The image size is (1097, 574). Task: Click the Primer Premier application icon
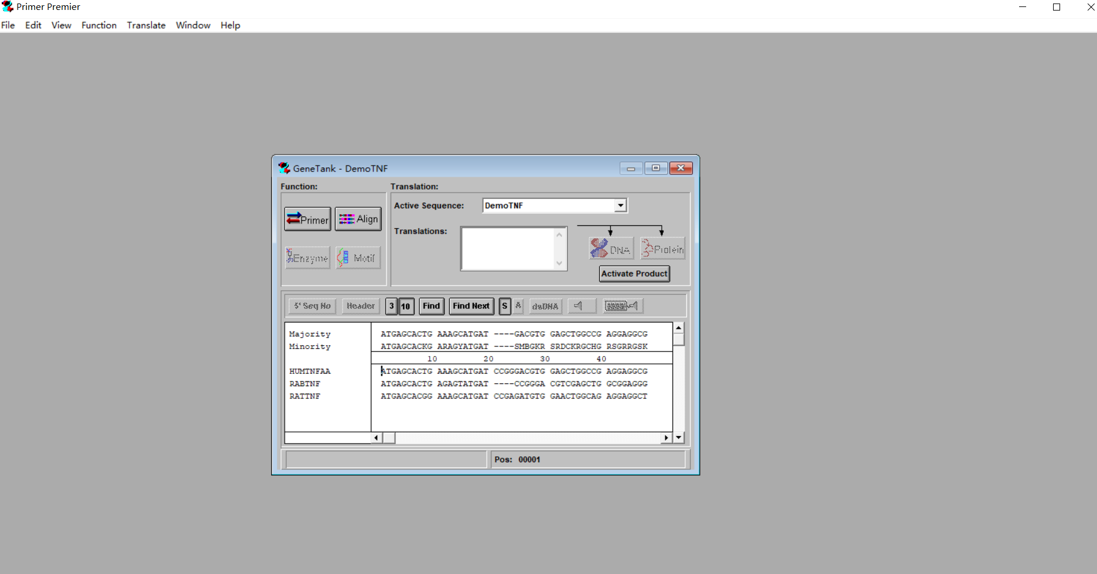tap(8, 6)
